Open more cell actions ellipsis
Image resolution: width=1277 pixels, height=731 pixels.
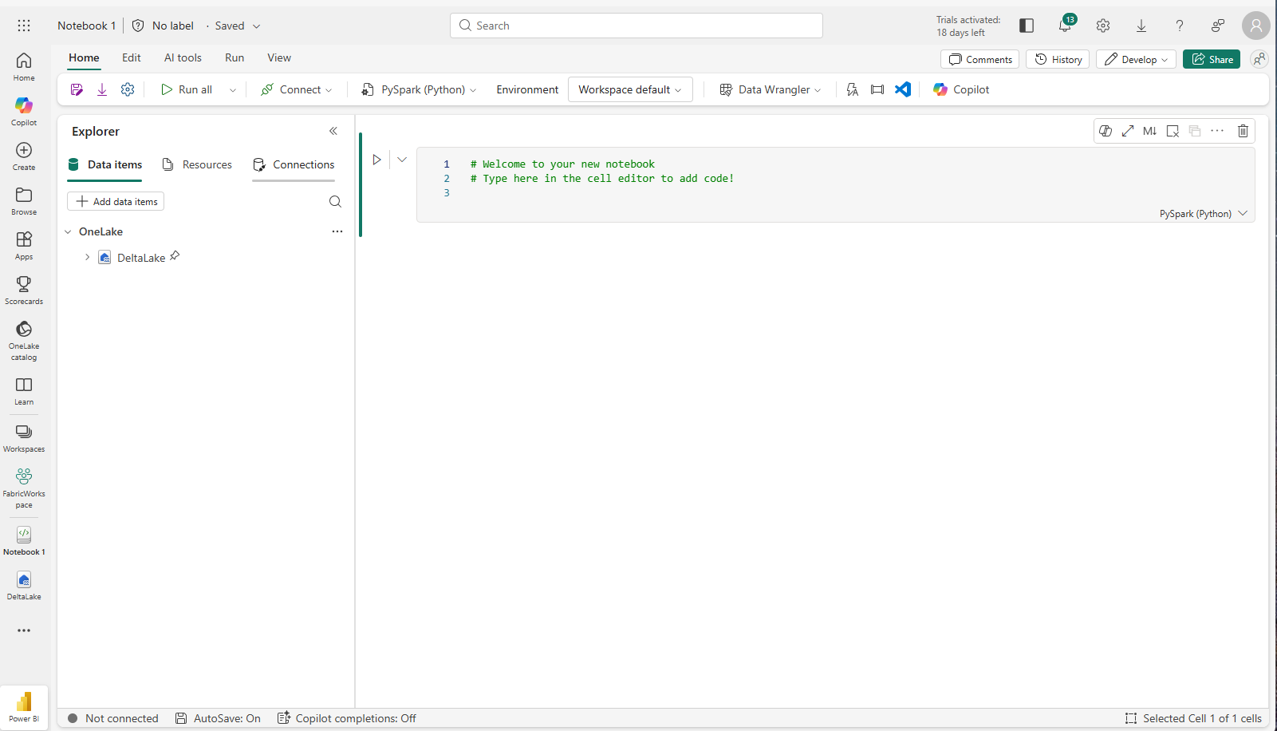tap(1217, 131)
